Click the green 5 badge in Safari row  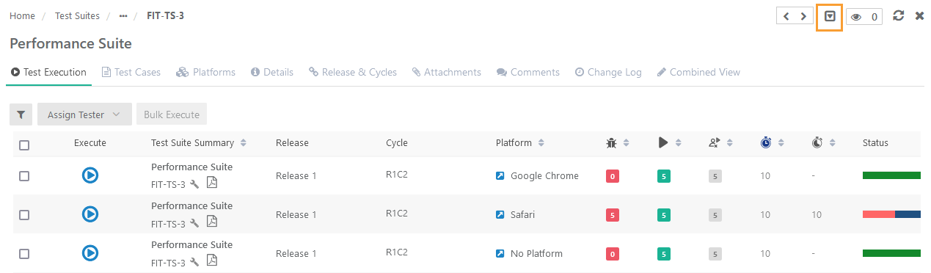tap(664, 215)
